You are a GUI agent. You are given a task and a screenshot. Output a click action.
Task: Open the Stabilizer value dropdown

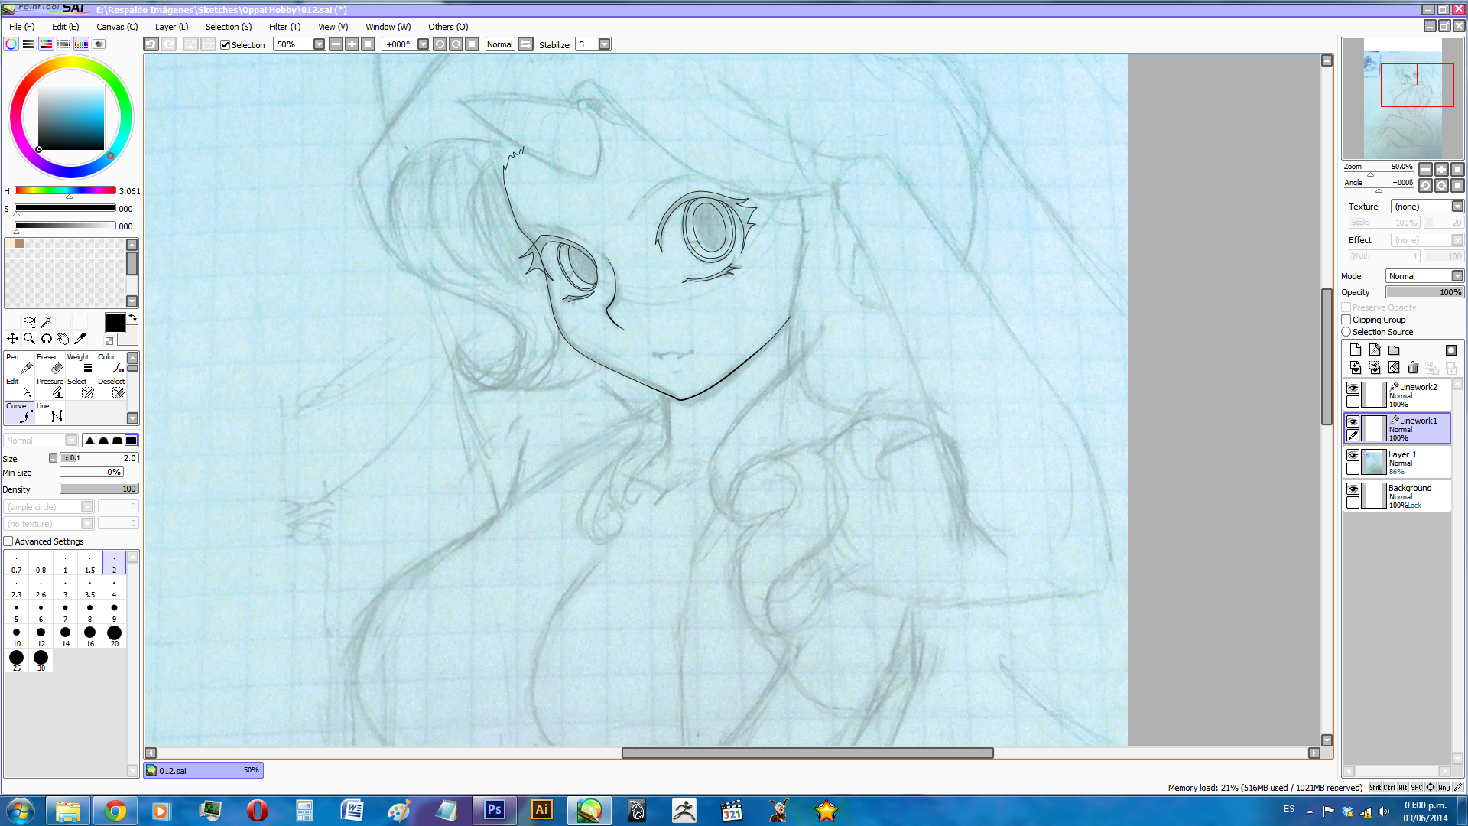coord(604,44)
